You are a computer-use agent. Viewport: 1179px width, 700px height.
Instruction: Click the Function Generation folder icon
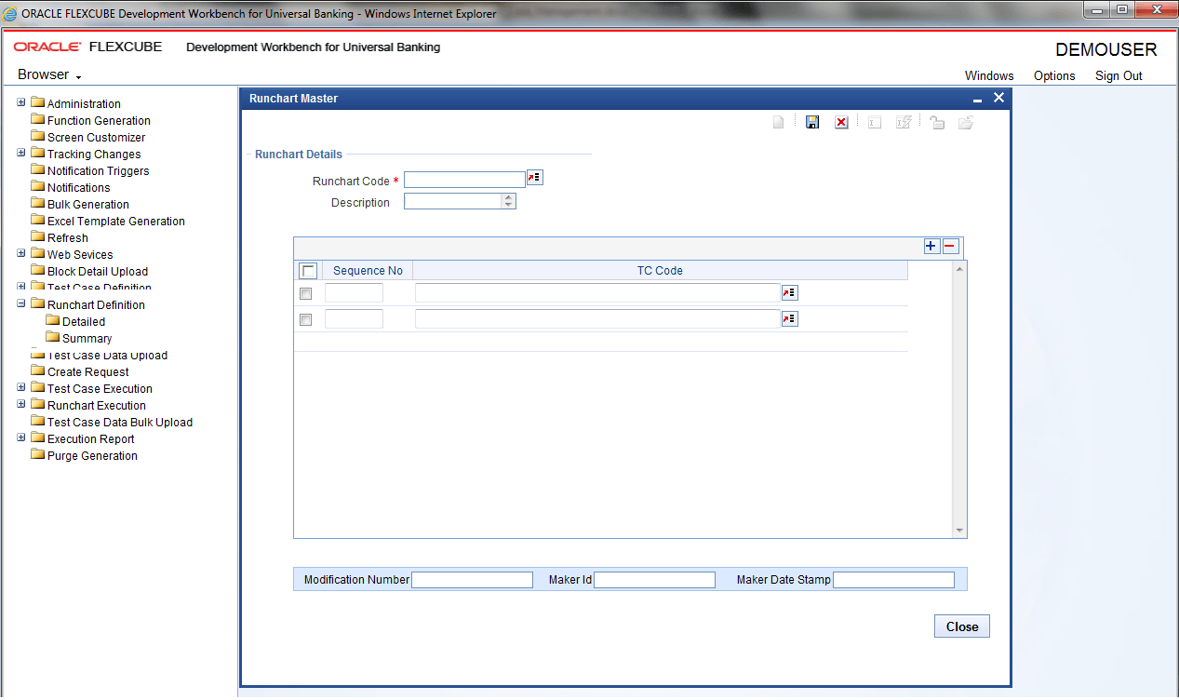pos(38,119)
